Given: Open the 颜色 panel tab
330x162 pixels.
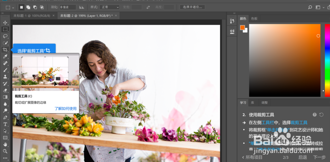Looking at the screenshot, I should (243, 19).
